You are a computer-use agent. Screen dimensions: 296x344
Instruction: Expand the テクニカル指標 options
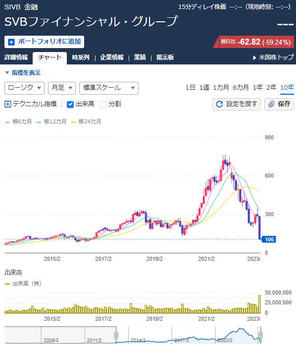[x=31, y=104]
